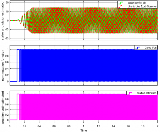Toggle the 'Comu_Fun' legend label
160x132 pixels.
point(151,48)
